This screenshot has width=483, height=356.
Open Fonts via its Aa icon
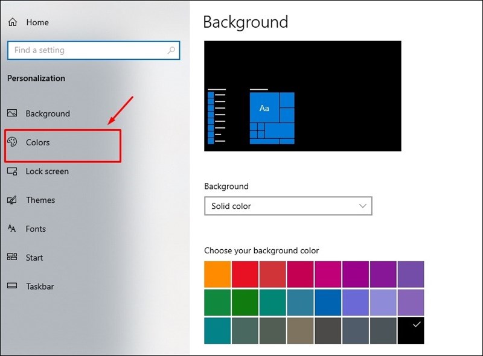tap(13, 229)
